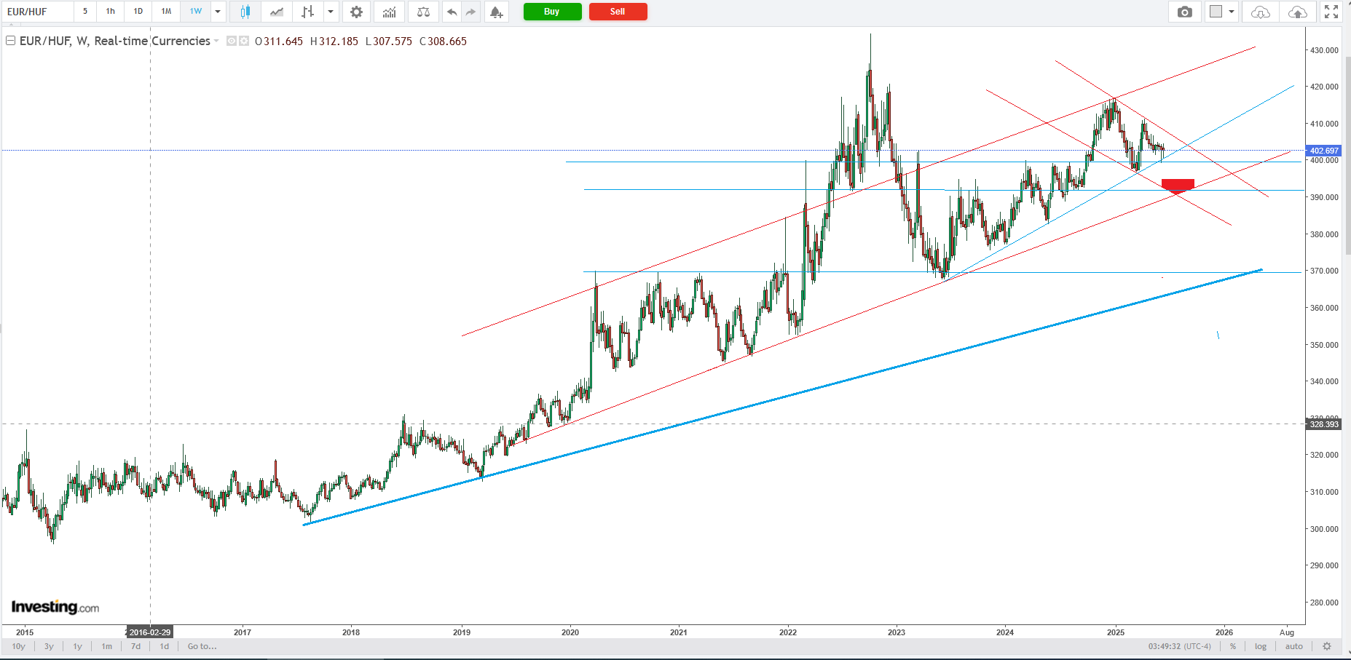Select the candlestick chart style
1351x660 pixels.
tap(245, 12)
